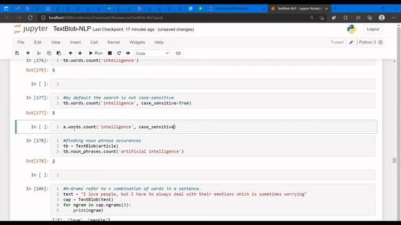Interrupt the kernel with the stop icon
This screenshot has width=401, height=225.
(x=110, y=53)
